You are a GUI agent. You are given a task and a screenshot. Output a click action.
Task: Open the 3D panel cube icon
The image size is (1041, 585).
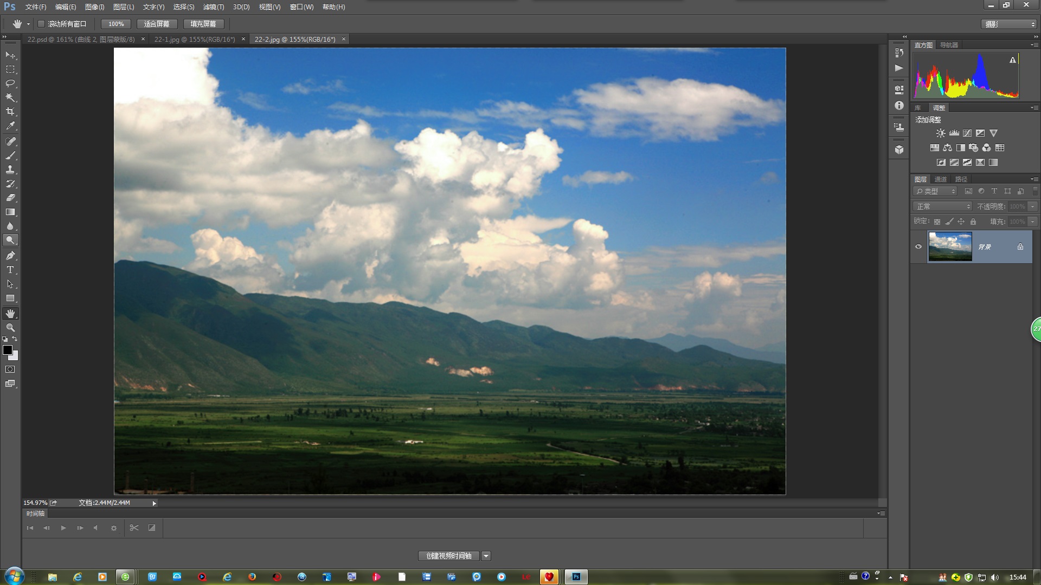tap(899, 149)
